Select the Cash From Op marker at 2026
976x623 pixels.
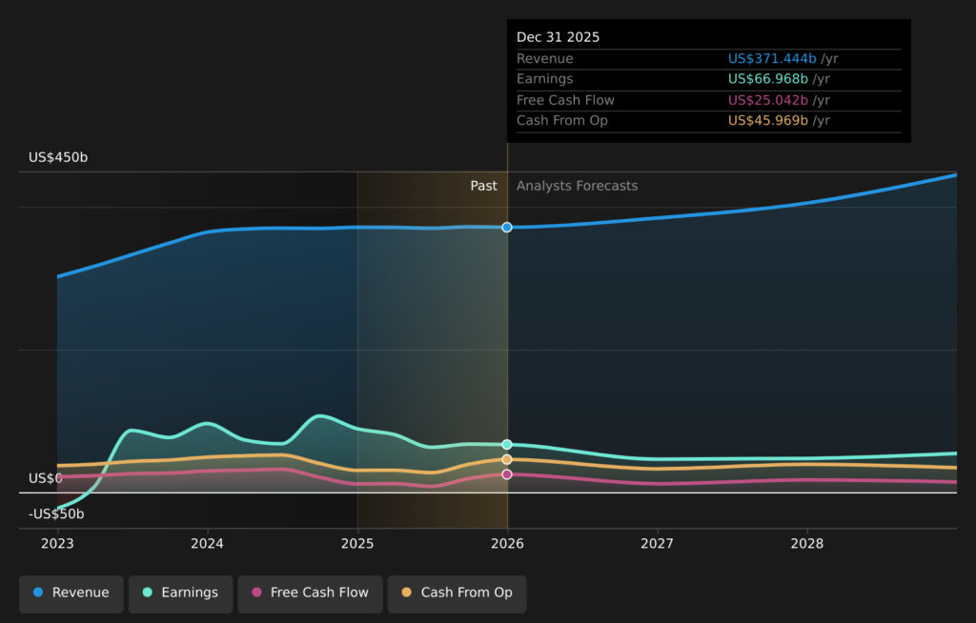point(507,459)
